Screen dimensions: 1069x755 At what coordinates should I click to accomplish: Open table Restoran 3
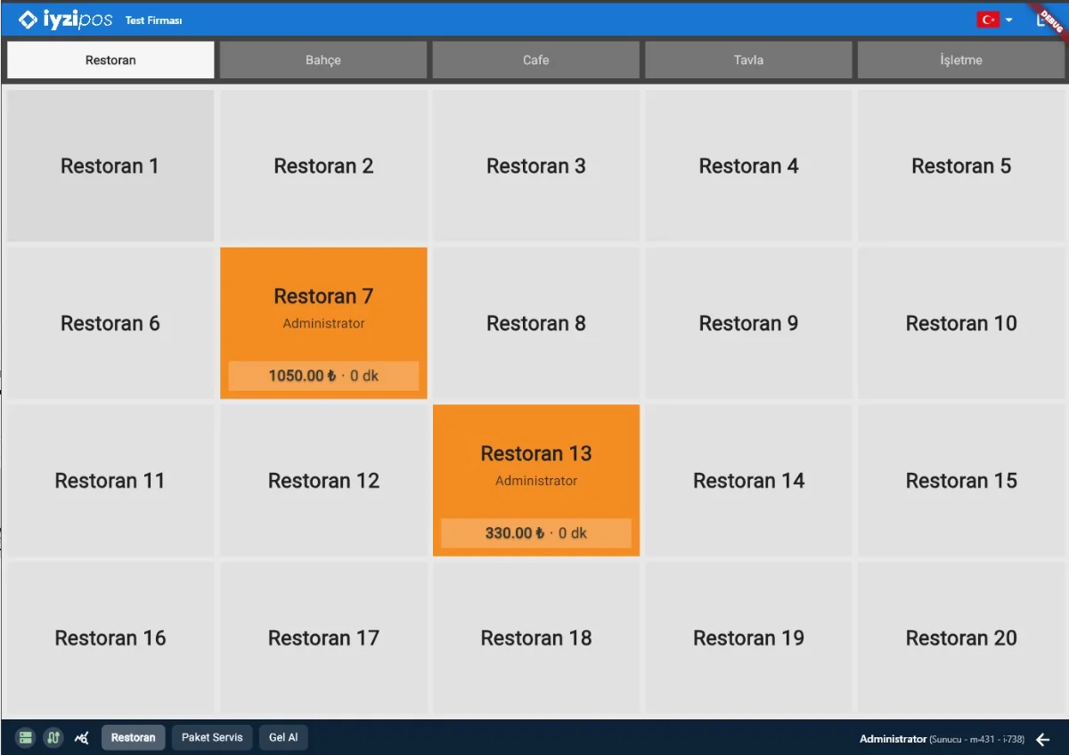tap(536, 166)
